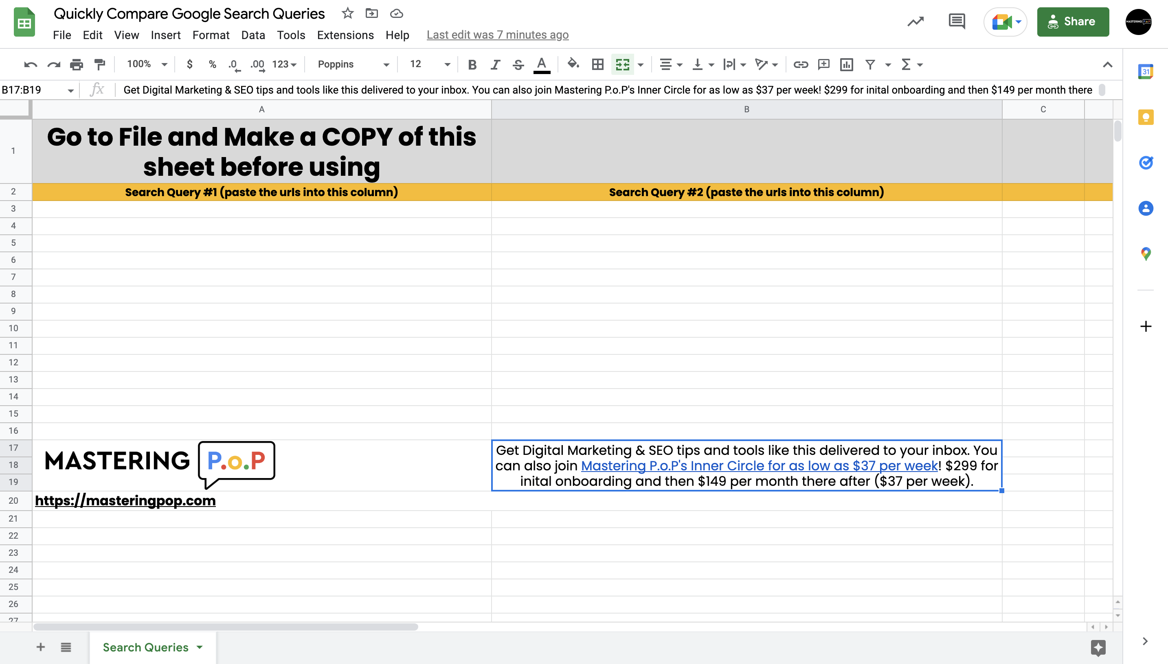Open the fill color picker
This screenshot has width=1168, height=664.
(x=573, y=64)
